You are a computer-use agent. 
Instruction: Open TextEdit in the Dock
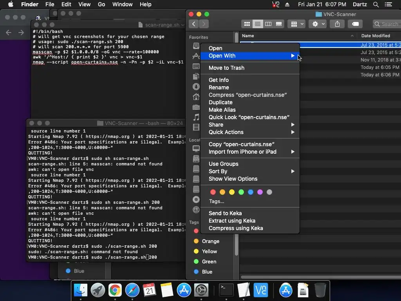[244, 290]
